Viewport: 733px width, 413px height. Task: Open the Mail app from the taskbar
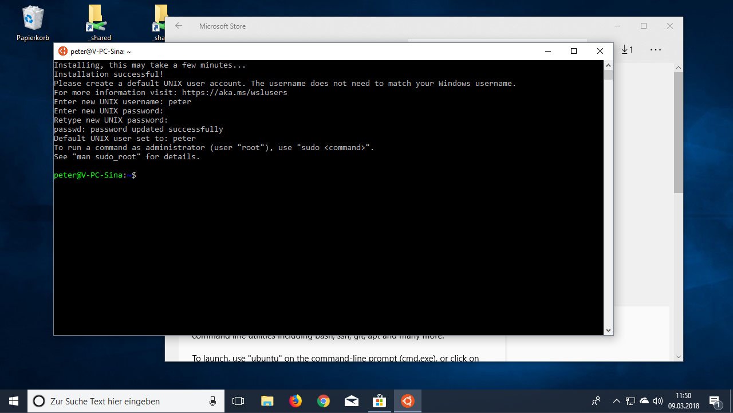(x=352, y=401)
